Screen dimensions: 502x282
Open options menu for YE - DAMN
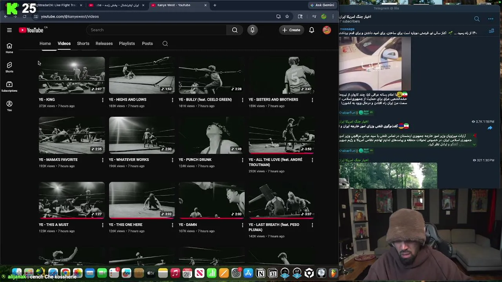pyautogui.click(x=242, y=225)
